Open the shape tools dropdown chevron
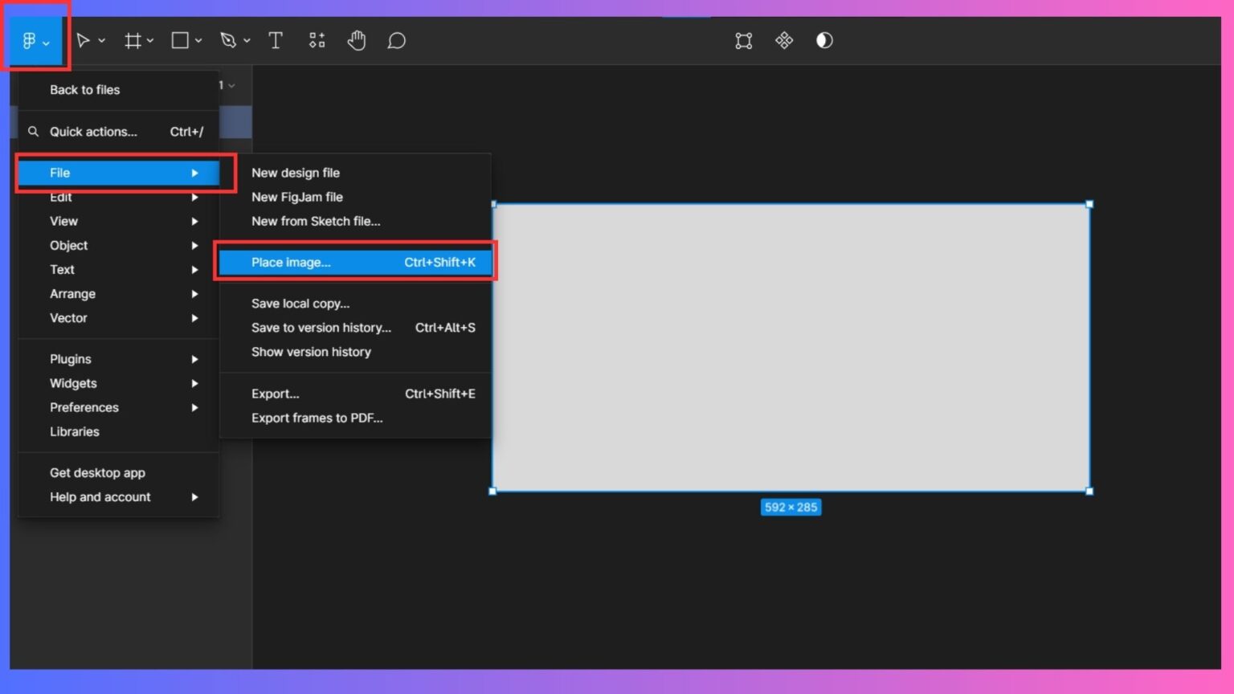This screenshot has width=1234, height=694. [x=198, y=40]
